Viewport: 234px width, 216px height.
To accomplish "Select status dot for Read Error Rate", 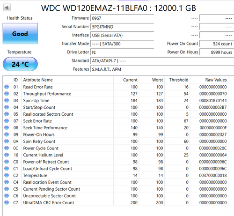I will [x=7, y=87].
